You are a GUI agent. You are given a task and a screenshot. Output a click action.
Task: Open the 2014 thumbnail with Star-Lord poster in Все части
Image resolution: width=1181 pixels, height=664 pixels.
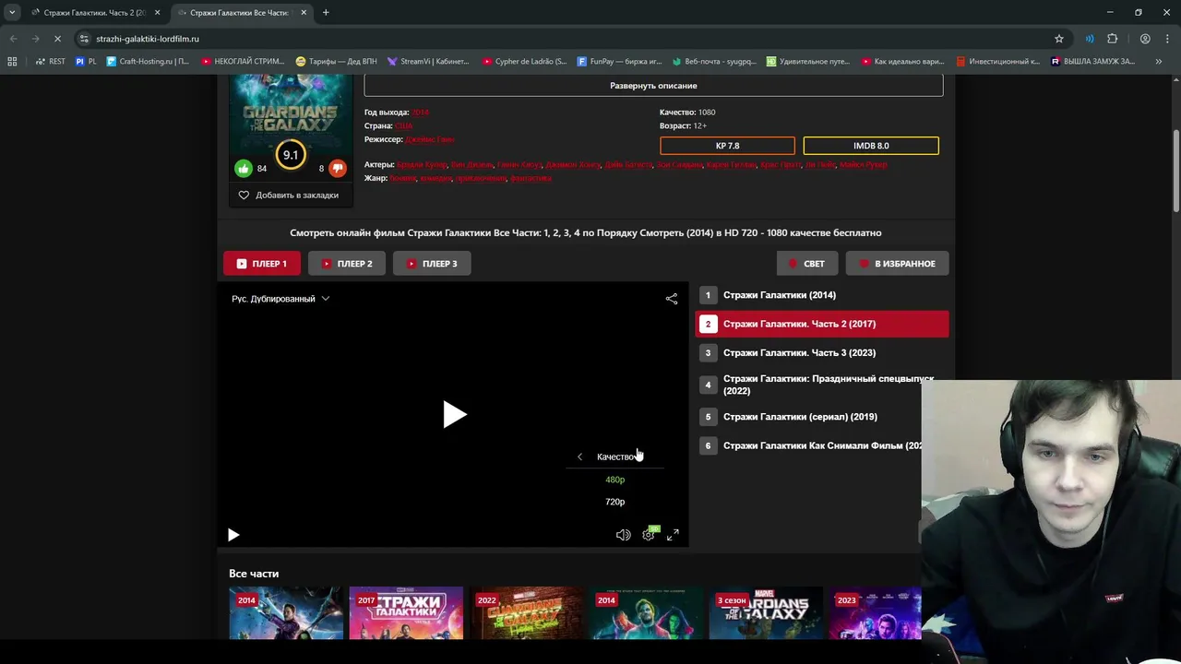point(286,613)
